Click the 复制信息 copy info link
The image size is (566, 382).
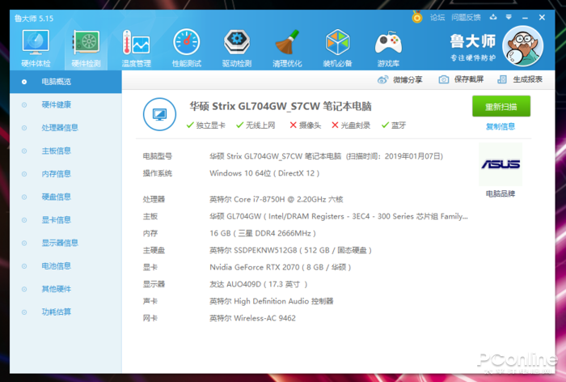[x=501, y=126]
